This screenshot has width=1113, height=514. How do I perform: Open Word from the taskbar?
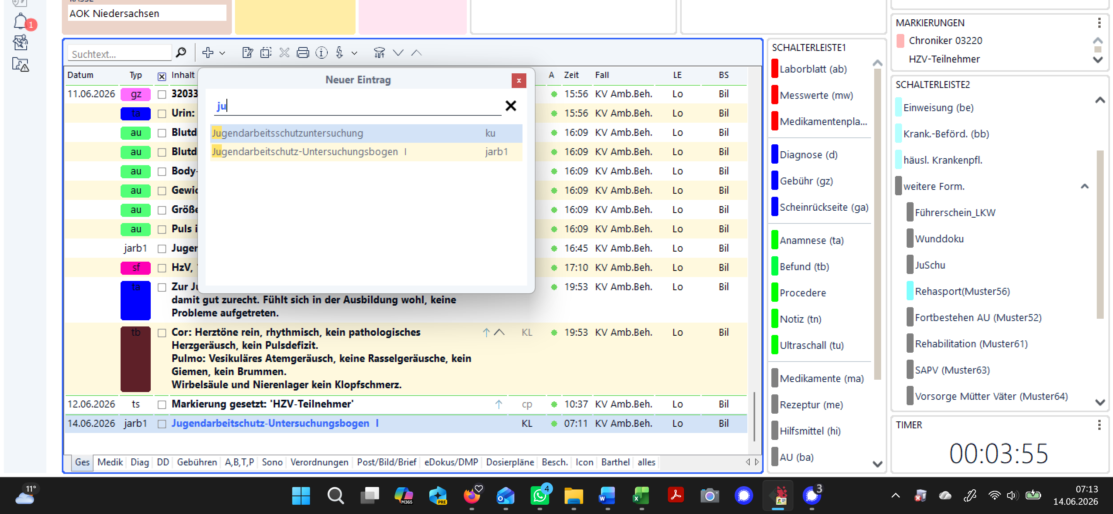[607, 495]
